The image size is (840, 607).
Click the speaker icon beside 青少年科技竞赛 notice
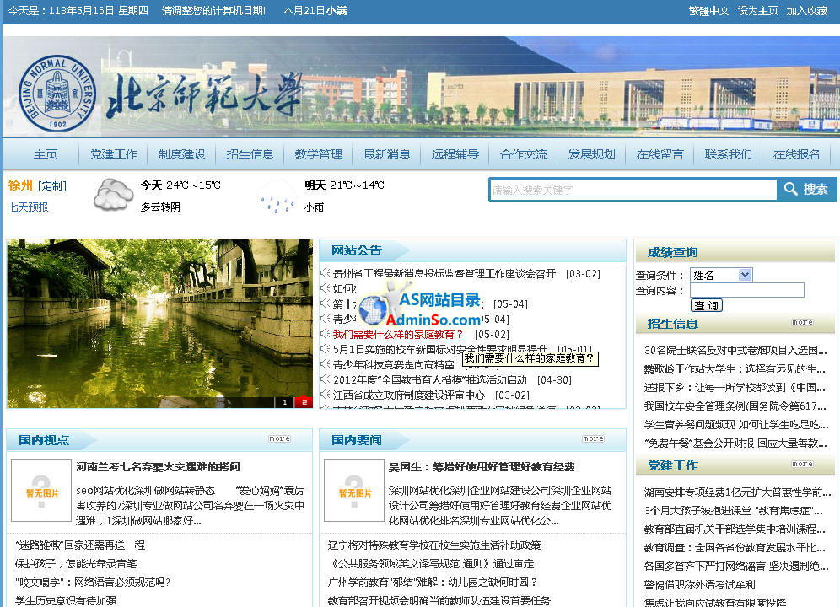tap(325, 364)
